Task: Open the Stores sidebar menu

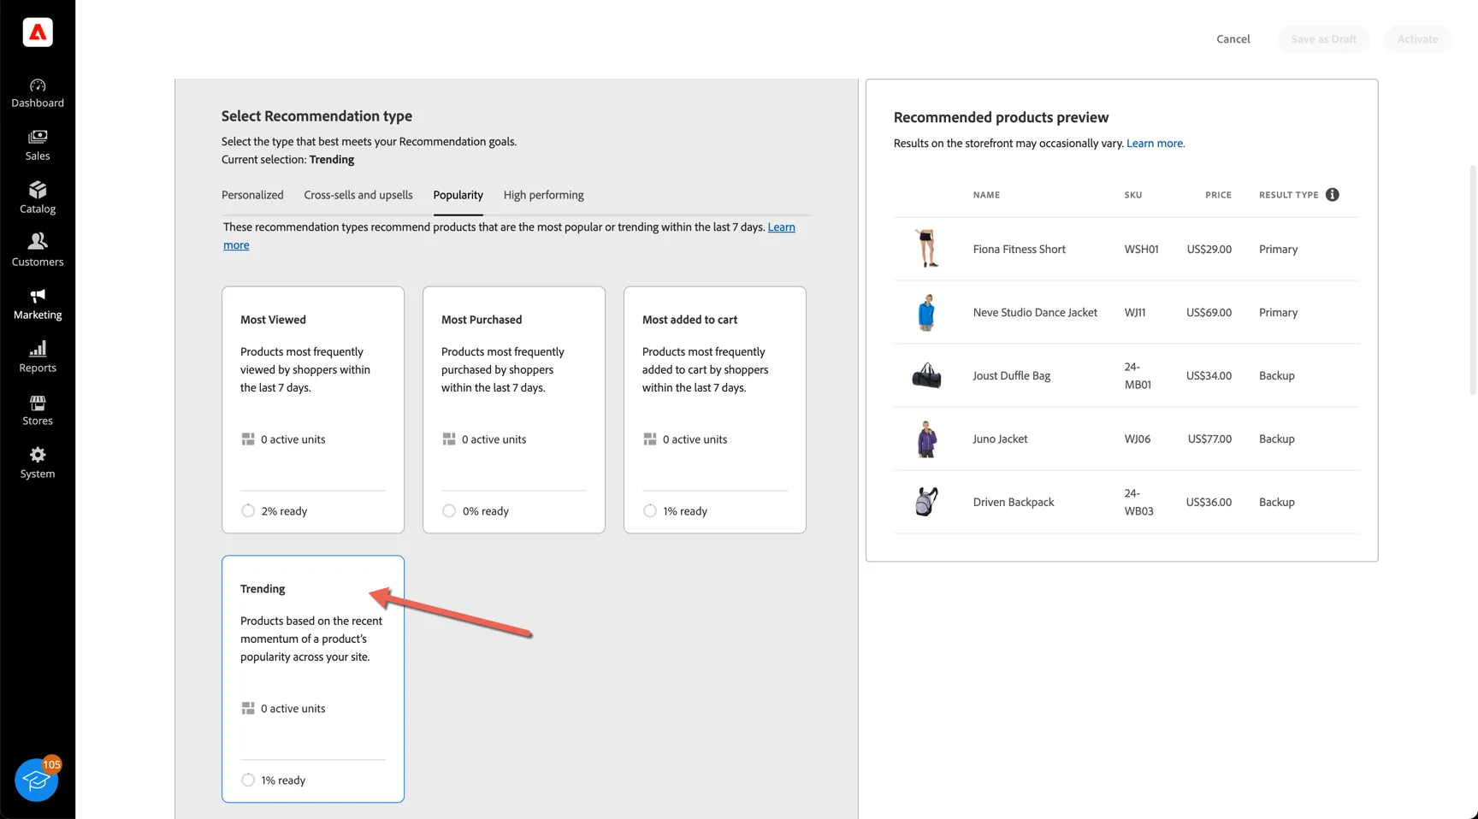Action: tap(38, 410)
